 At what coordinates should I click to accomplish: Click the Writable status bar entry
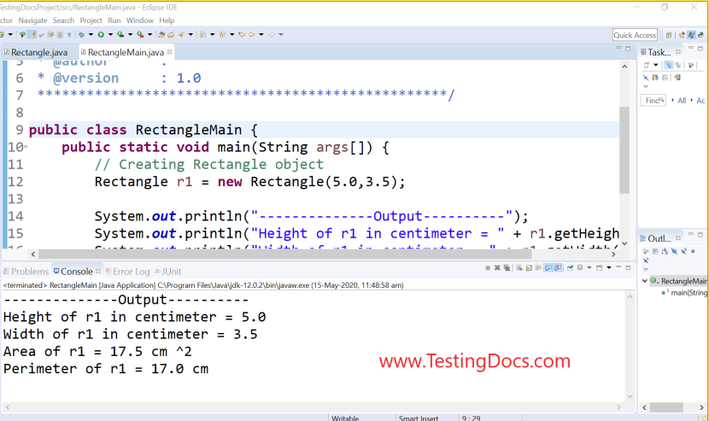tap(345, 418)
